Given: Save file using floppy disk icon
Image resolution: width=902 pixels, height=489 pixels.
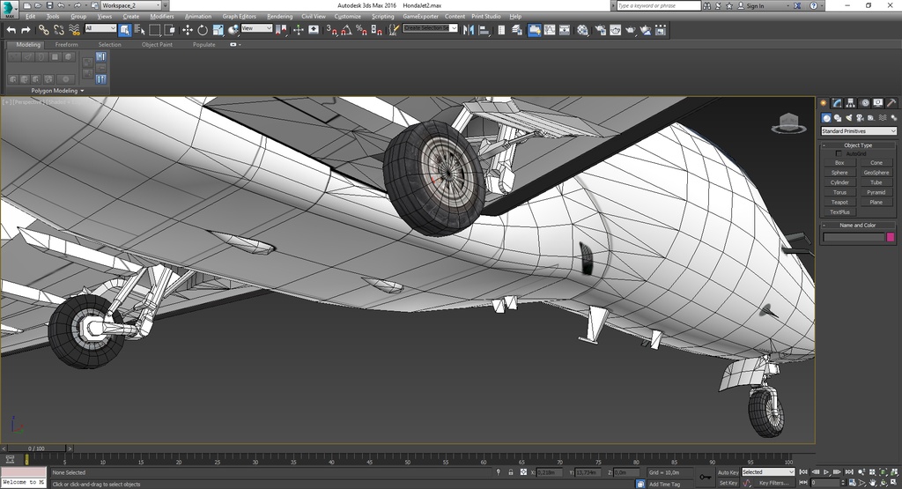Looking at the screenshot, I should pyautogui.click(x=49, y=5).
